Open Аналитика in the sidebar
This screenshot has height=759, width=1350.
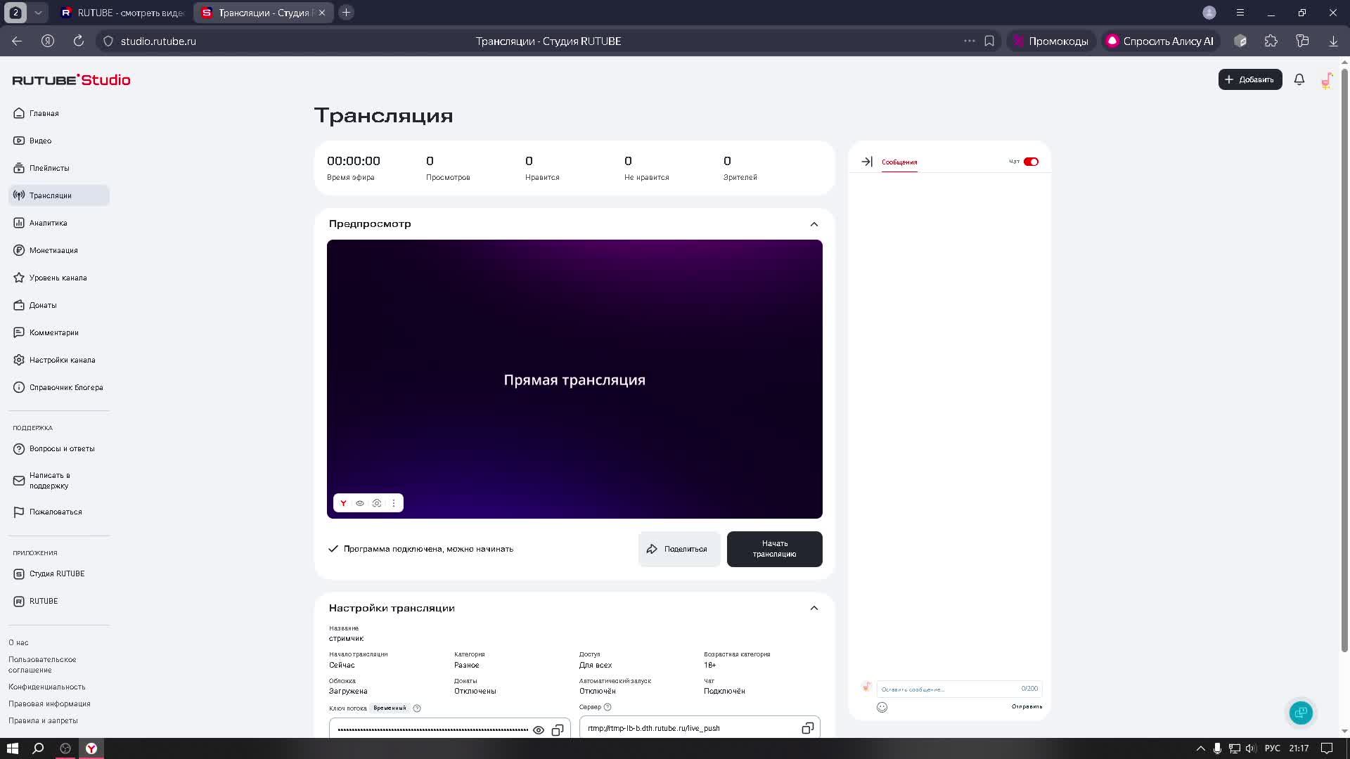48,223
